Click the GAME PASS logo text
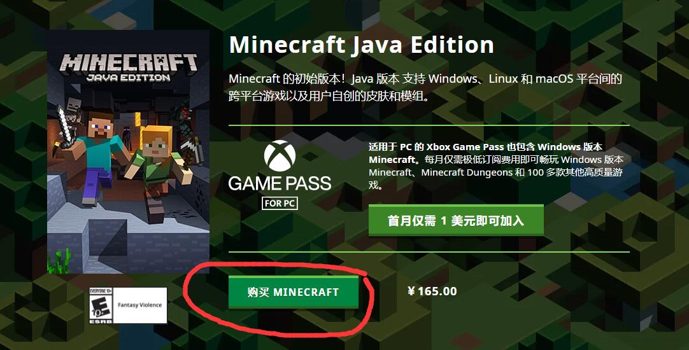 [x=280, y=183]
